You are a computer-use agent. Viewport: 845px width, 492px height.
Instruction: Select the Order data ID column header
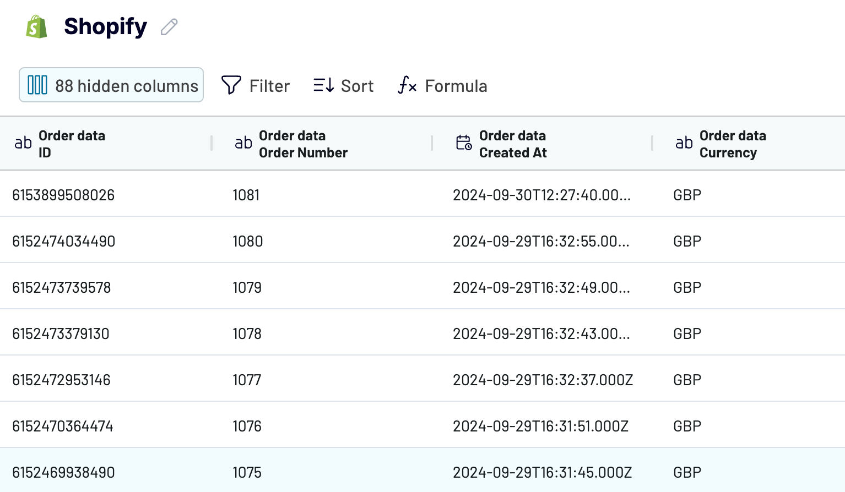106,144
